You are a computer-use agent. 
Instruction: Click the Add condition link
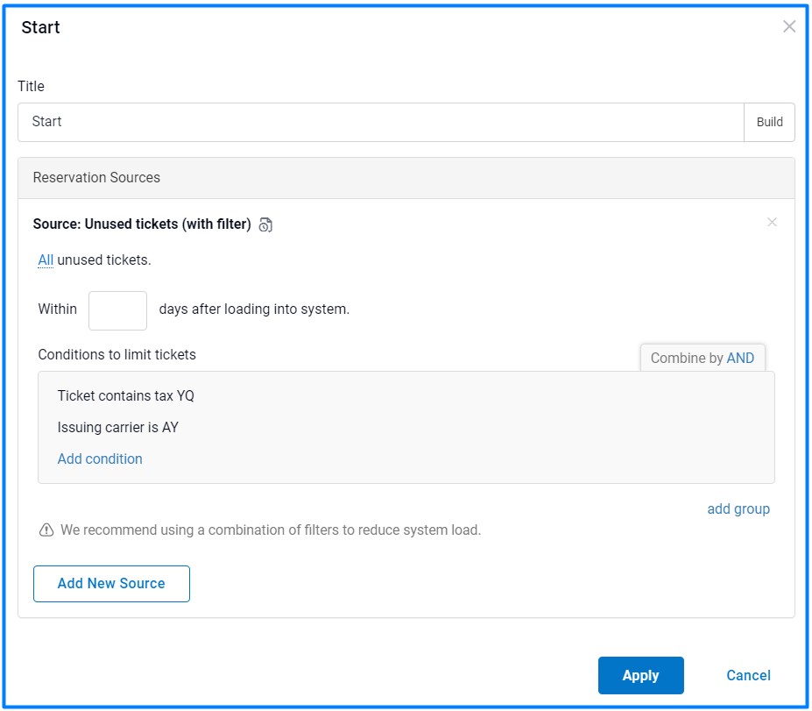click(x=100, y=459)
